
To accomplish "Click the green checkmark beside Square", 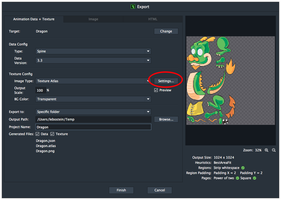I will tap(254, 178).
